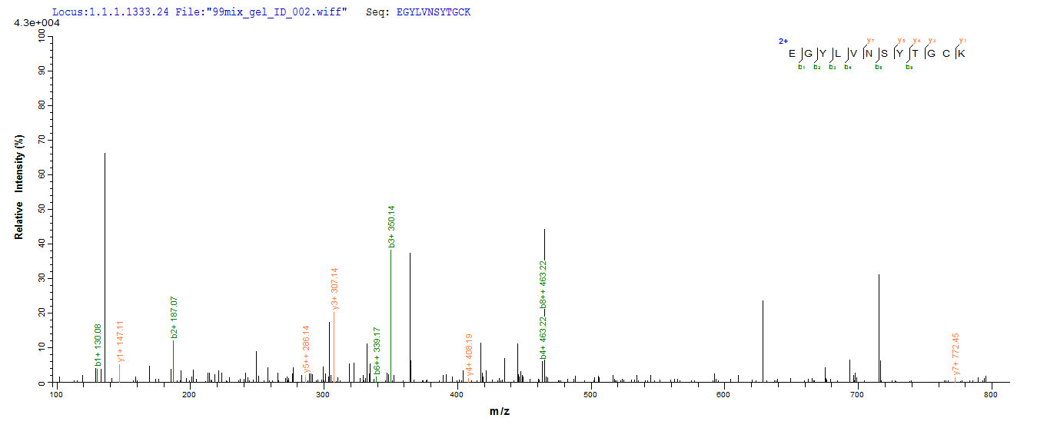Click the m/z axis title
The height and width of the screenshot is (428, 1047).
[x=499, y=411]
